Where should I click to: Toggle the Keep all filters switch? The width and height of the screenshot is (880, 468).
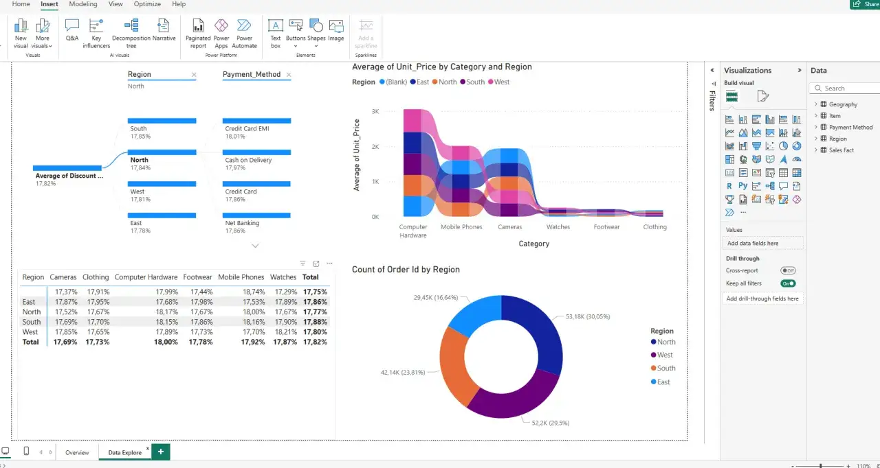[x=788, y=283]
